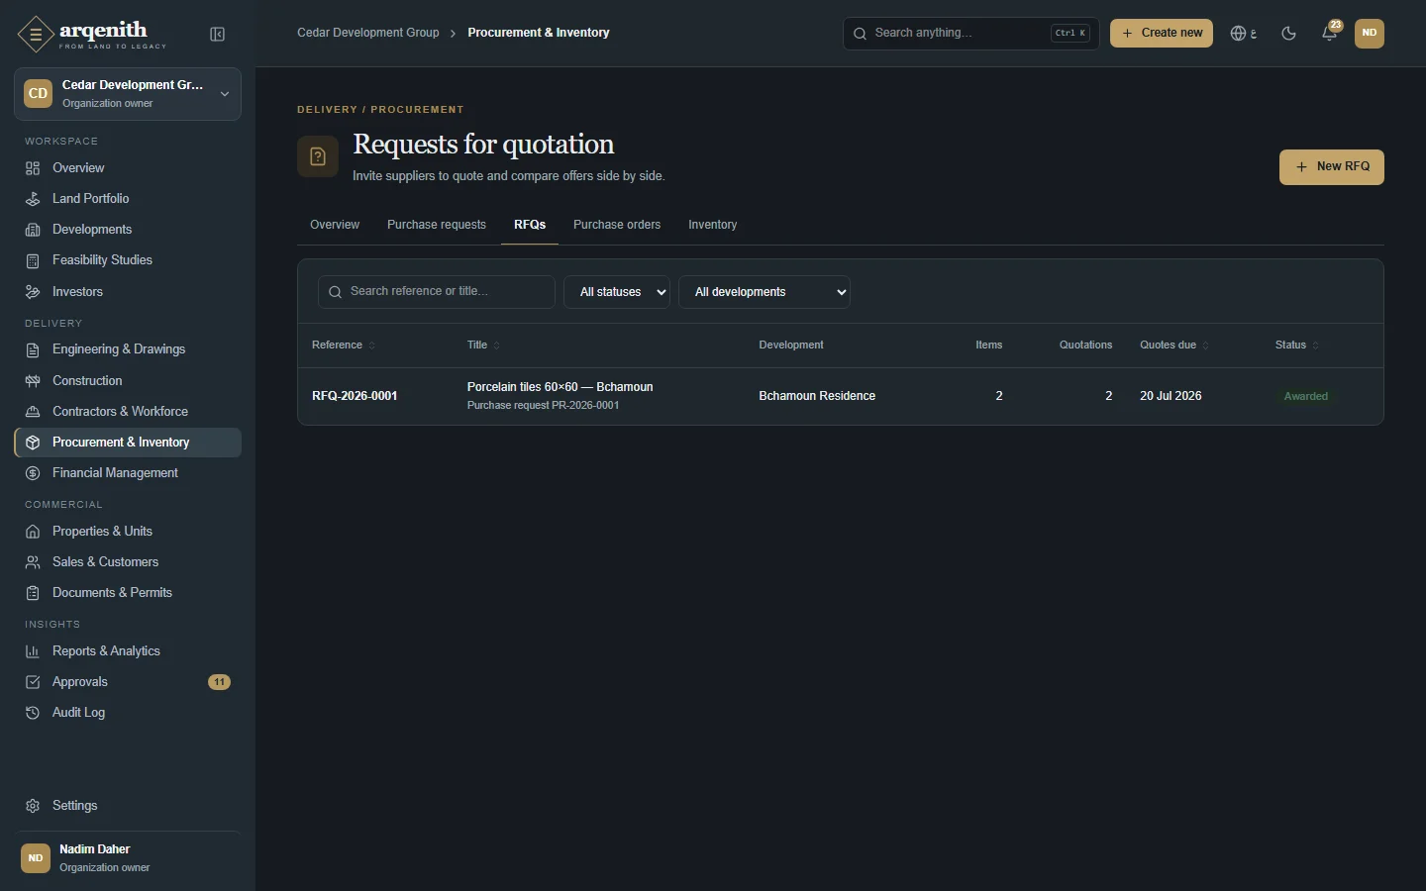This screenshot has width=1426, height=891.
Task: Open the All developments dropdown
Action: pyautogui.click(x=764, y=292)
